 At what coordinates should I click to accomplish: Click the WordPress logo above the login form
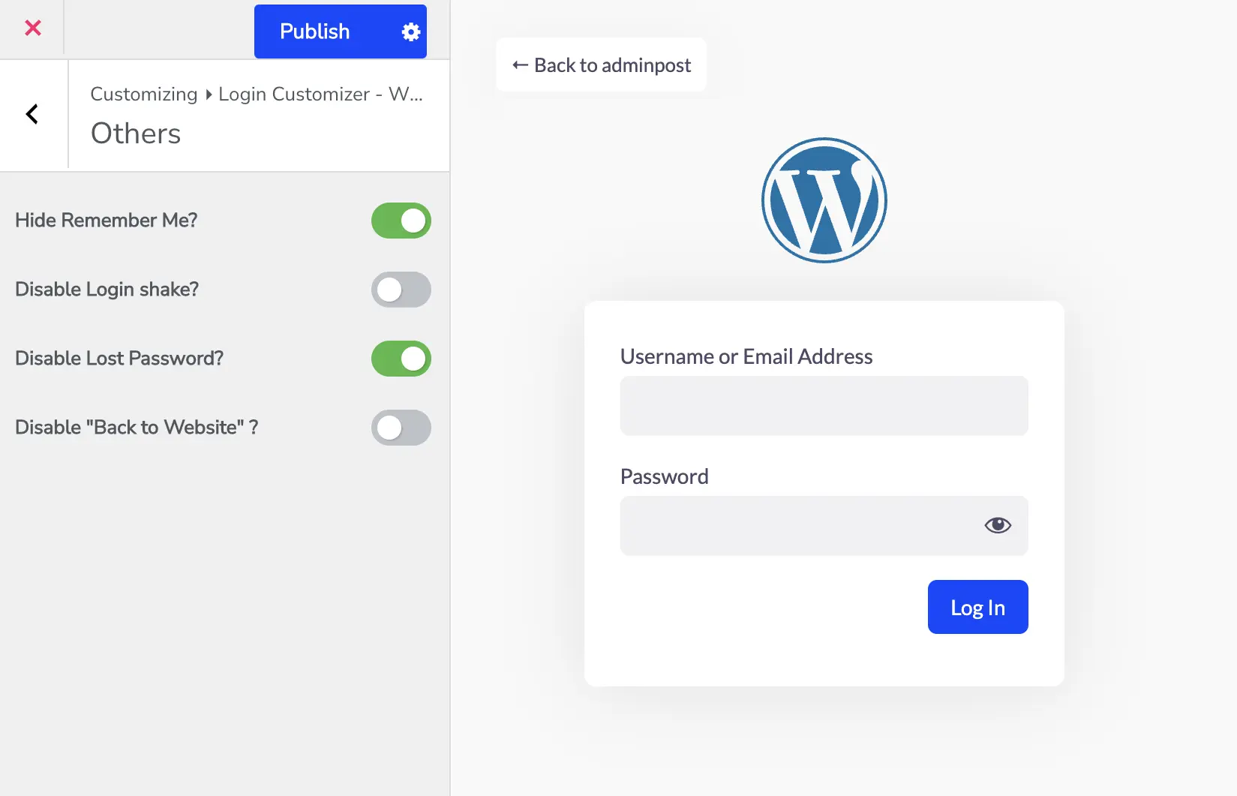pyautogui.click(x=824, y=200)
